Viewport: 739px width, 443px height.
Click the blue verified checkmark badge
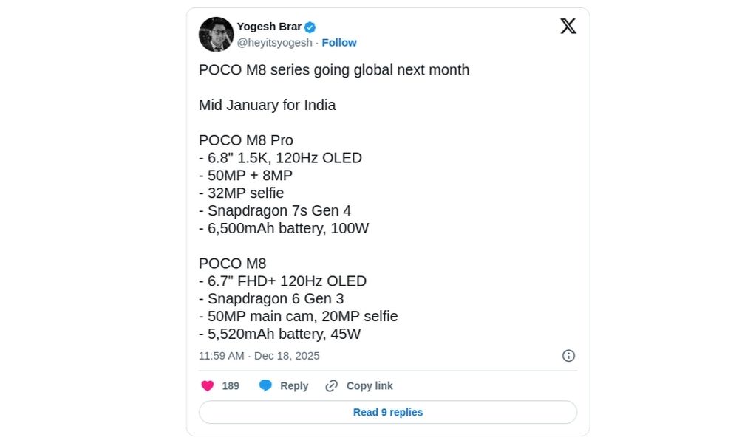click(x=309, y=25)
